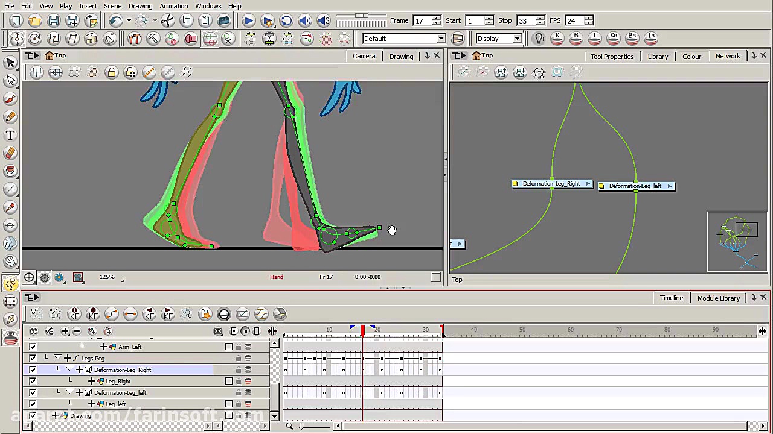Toggle lock on the Leg_Right layer
This screenshot has height=434, width=773.
tap(239, 381)
